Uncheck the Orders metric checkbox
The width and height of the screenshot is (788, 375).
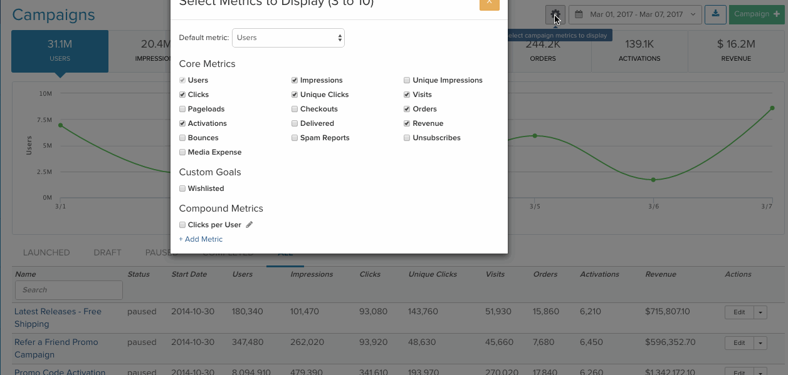(x=407, y=109)
